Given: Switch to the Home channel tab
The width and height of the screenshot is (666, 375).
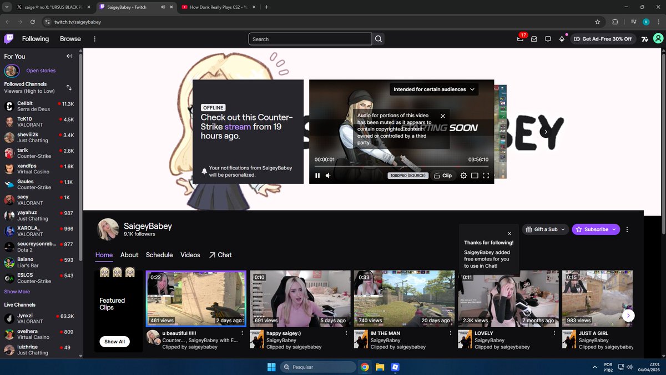Looking at the screenshot, I should coord(104,255).
